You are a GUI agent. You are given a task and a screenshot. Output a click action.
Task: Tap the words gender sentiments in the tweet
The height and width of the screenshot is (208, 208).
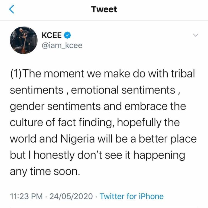pos(55,106)
